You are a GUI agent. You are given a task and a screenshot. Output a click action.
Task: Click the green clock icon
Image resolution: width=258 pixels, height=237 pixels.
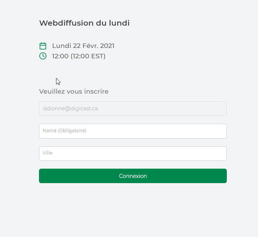43,56
